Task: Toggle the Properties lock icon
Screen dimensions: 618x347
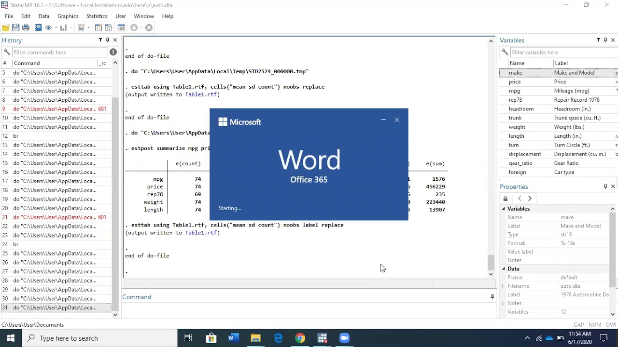Action: click(x=506, y=199)
